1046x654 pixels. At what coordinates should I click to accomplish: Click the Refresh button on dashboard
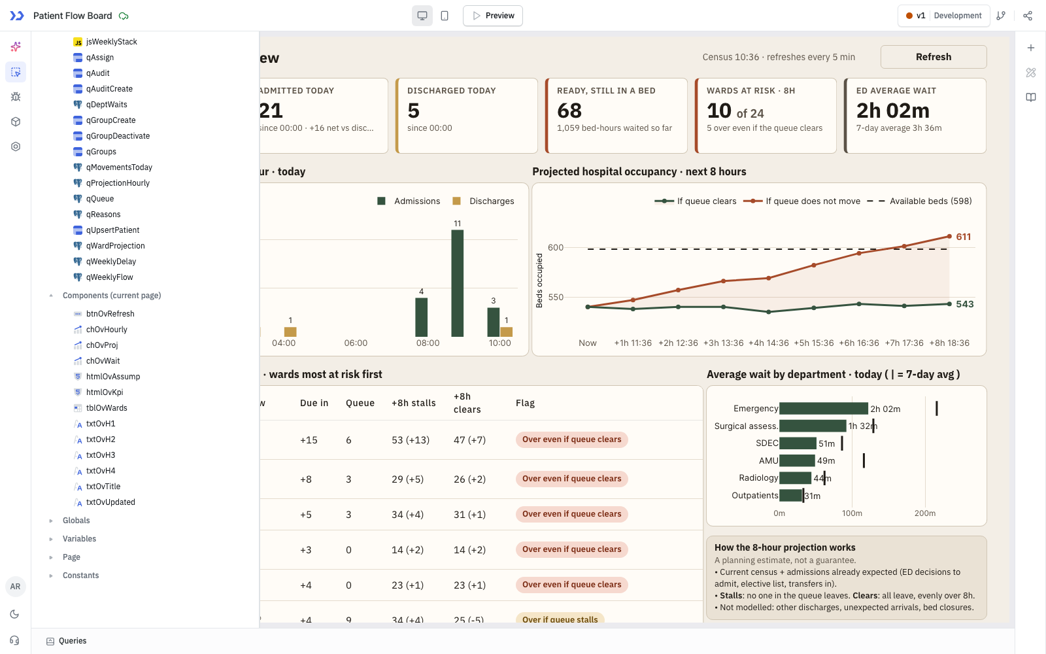click(934, 57)
